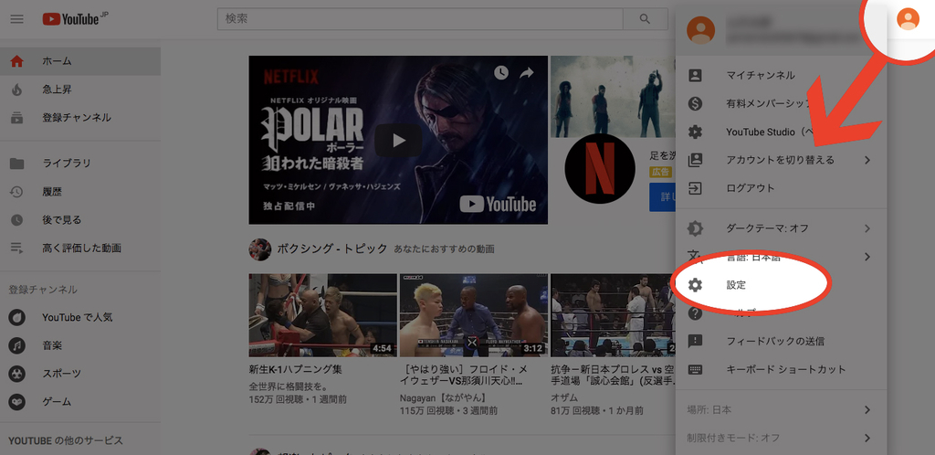The height and width of the screenshot is (455, 935).
Task: Click the profile avatar in dropdown header
Action: (700, 29)
